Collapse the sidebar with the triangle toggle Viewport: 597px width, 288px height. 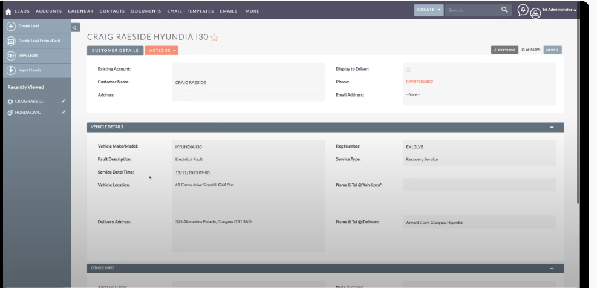[75, 27]
